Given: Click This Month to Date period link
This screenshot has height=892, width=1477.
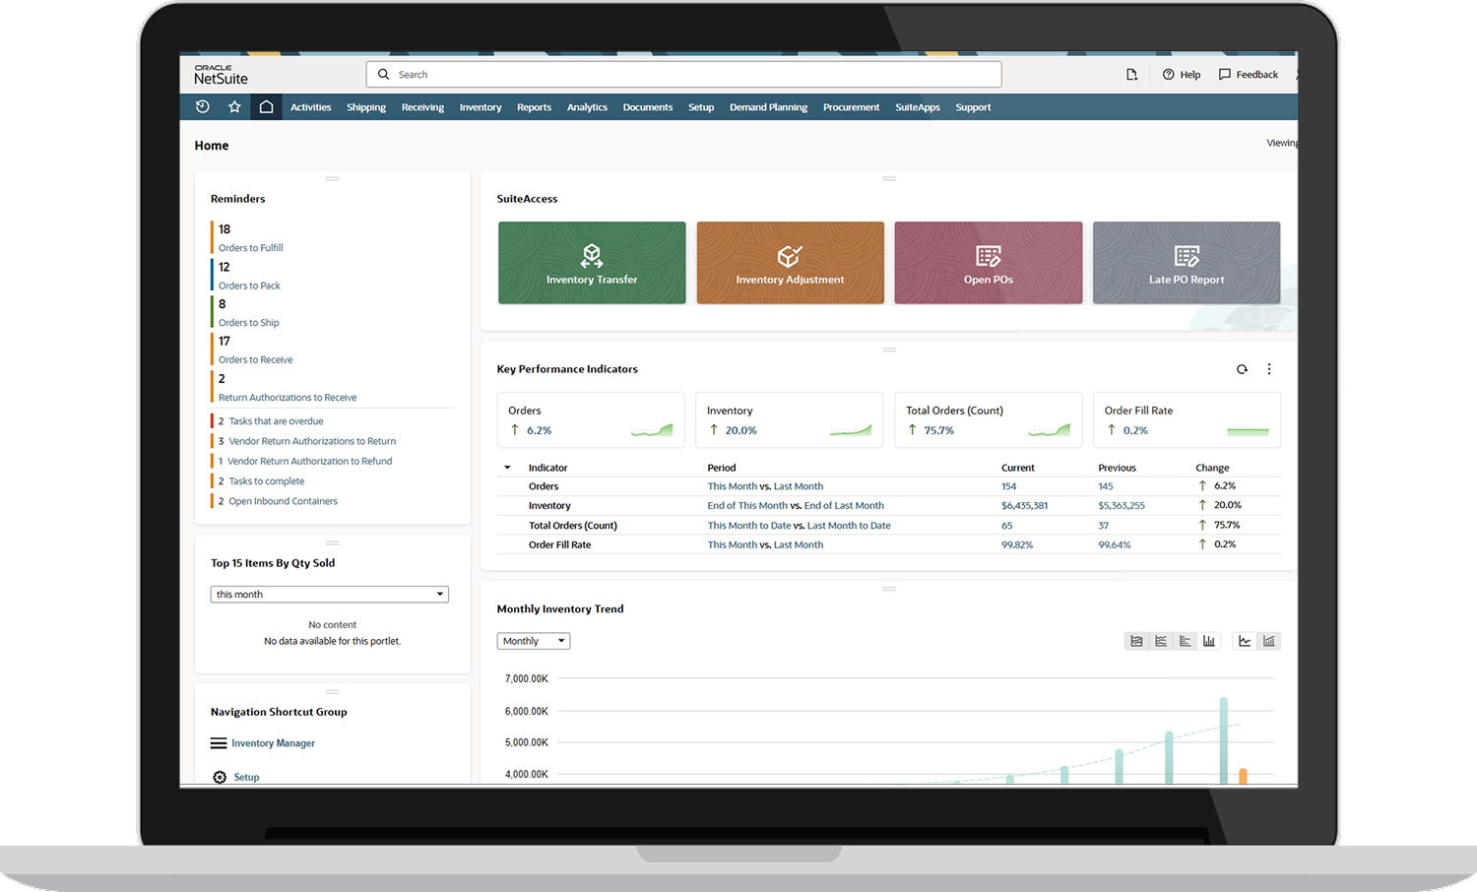Looking at the screenshot, I should click(x=749, y=526).
